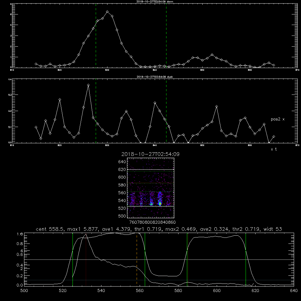Click the '500' x-axis label of profile plot

(x=24, y=291)
